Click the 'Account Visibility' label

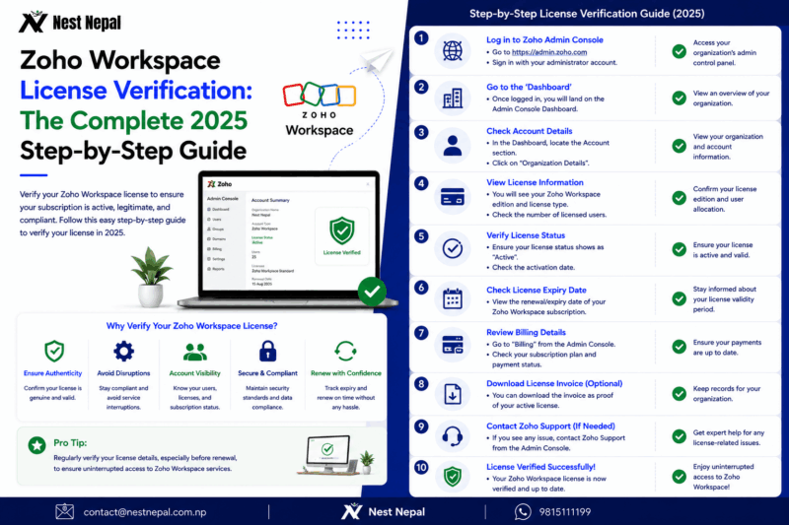point(194,373)
